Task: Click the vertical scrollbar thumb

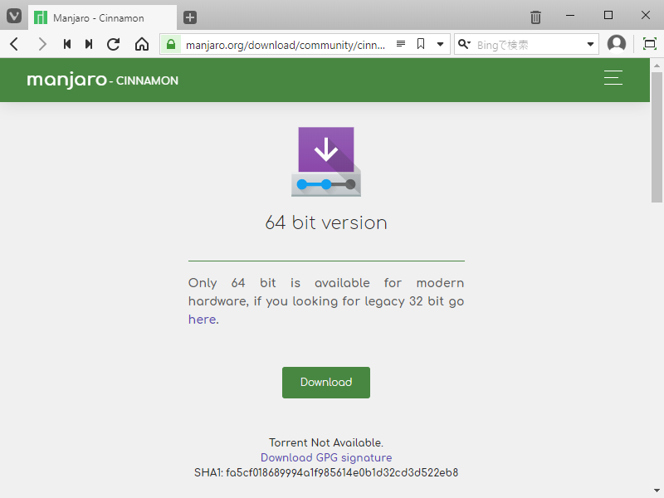Action: pyautogui.click(x=657, y=138)
